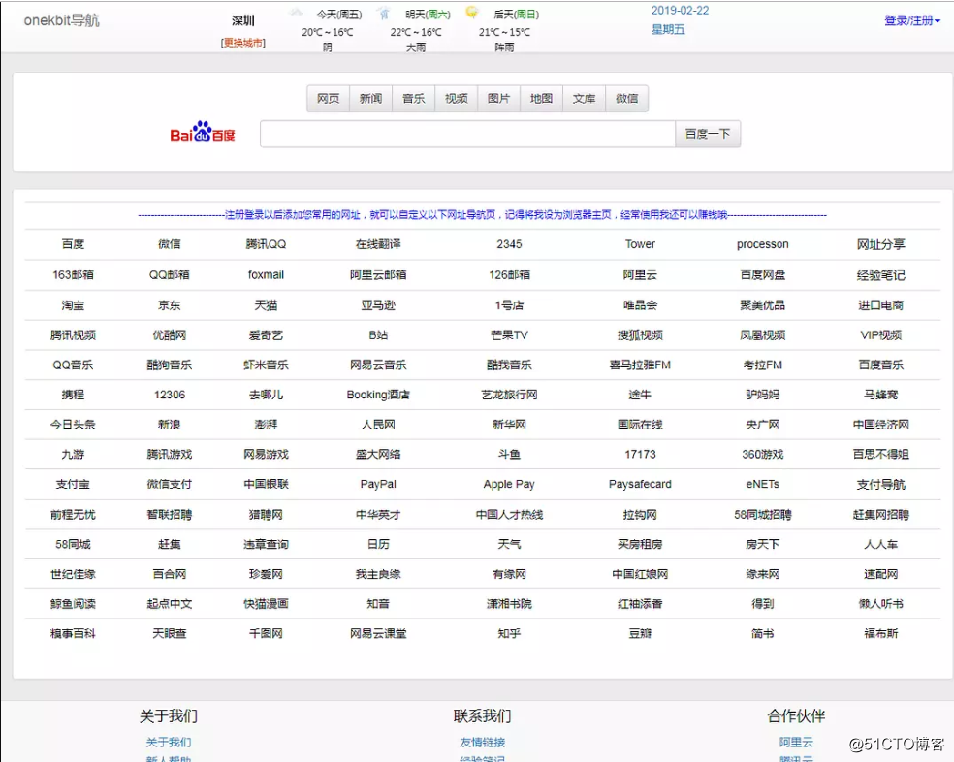Select the 微信 search tab
The height and width of the screenshot is (762, 954).
coord(626,99)
